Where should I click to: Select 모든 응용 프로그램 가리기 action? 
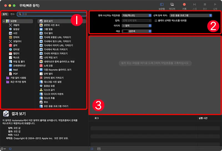54,106
